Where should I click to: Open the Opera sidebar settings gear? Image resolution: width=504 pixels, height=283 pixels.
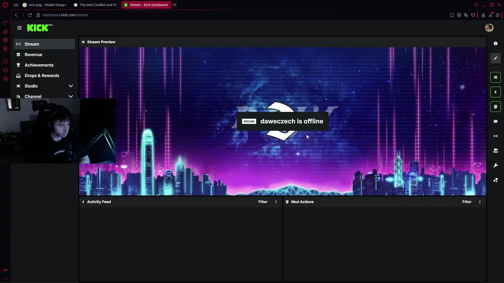[5, 79]
